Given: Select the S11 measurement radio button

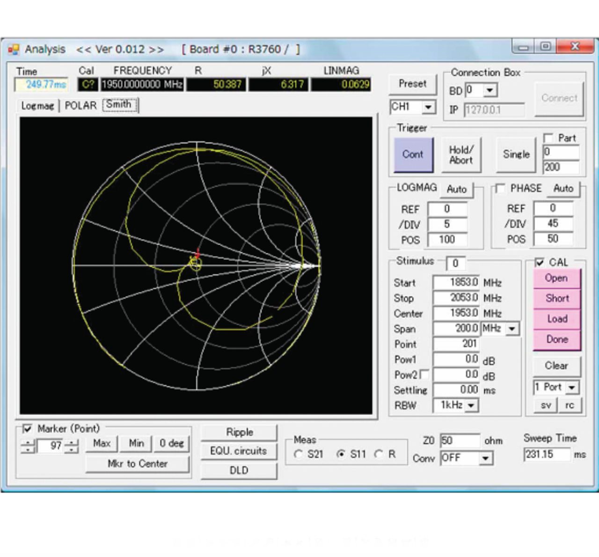Looking at the screenshot, I should coord(341,454).
